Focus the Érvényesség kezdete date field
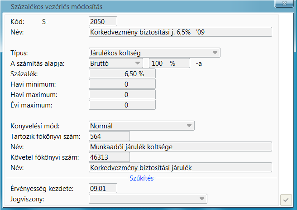297x210 pixels. [103, 188]
